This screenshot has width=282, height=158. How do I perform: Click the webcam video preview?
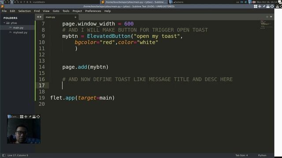[23, 131]
